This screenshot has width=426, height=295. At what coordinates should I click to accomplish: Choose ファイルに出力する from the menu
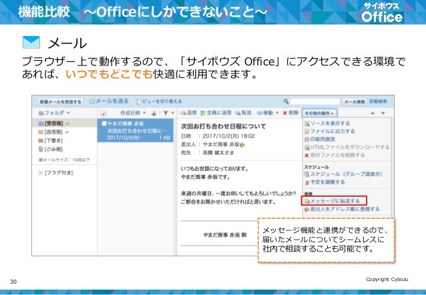tap(330, 131)
